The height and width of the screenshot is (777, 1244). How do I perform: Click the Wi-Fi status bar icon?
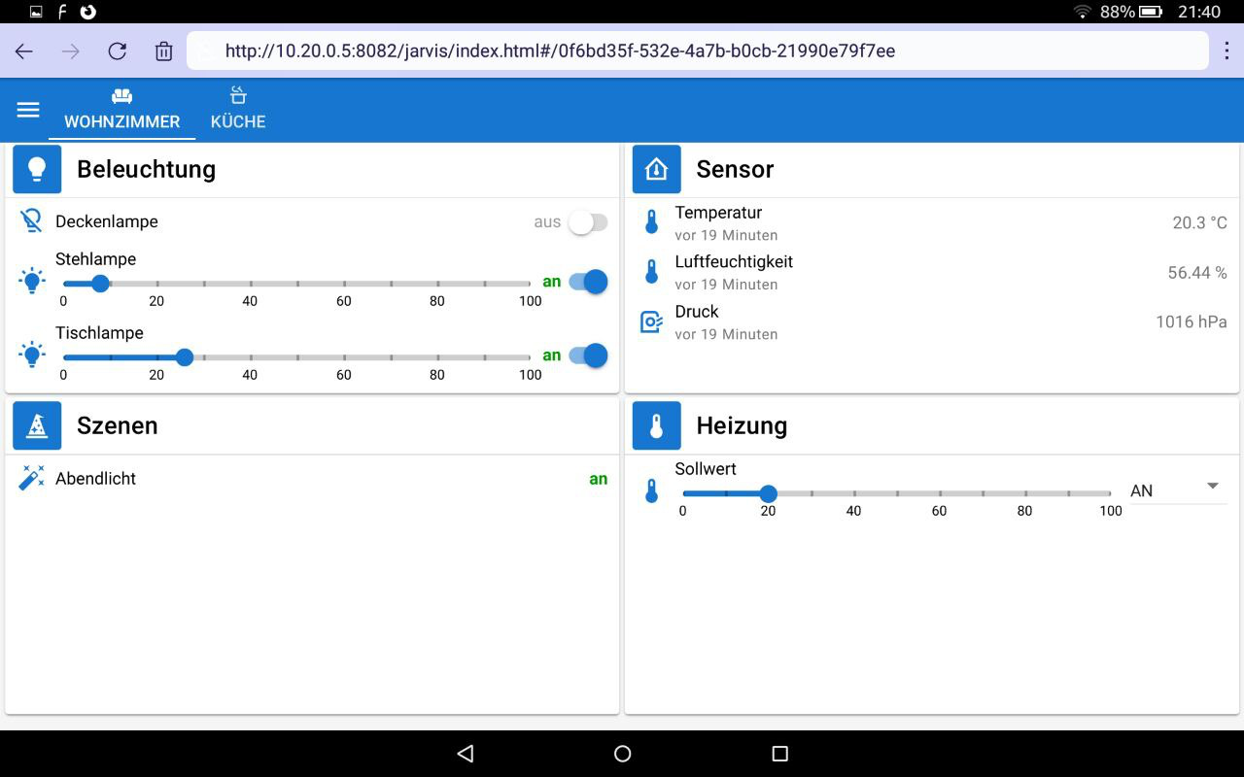(1082, 12)
